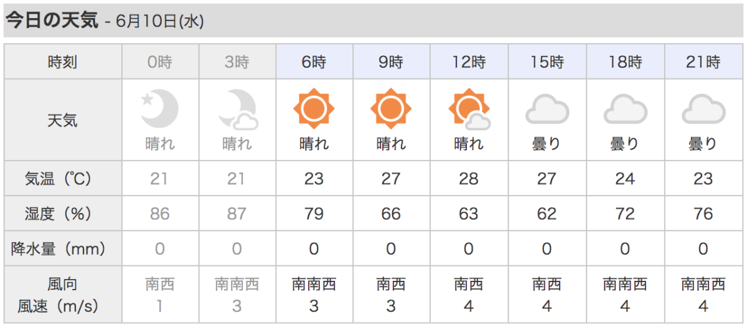Click the 9時 sun icon
747x327 pixels.
click(x=391, y=109)
